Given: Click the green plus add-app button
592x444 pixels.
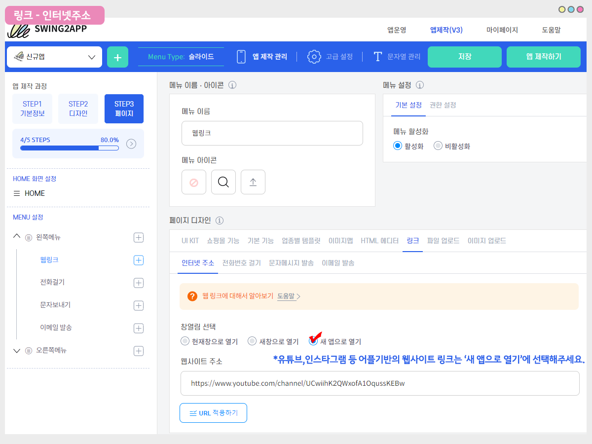Looking at the screenshot, I should coord(117,57).
